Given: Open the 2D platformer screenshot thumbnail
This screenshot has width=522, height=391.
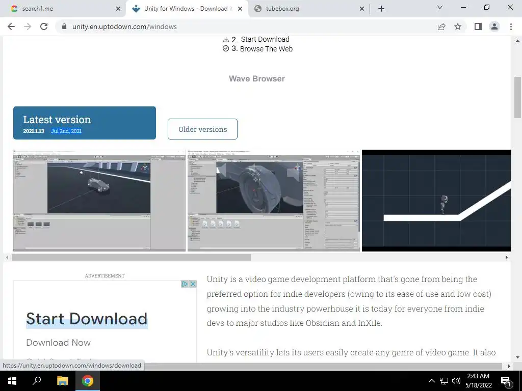Looking at the screenshot, I should coord(436,201).
